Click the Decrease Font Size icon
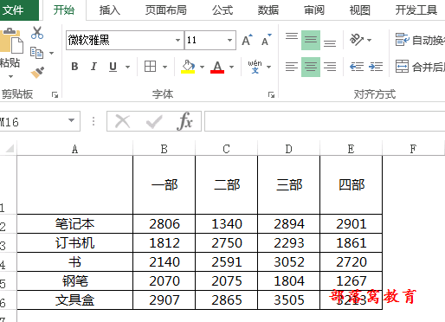 [x=266, y=40]
